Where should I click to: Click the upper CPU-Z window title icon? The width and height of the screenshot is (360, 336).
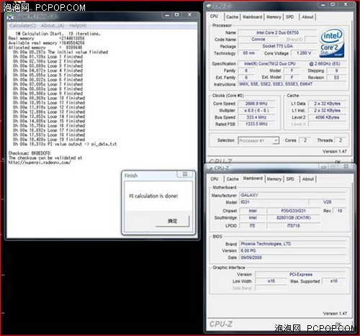point(210,6)
